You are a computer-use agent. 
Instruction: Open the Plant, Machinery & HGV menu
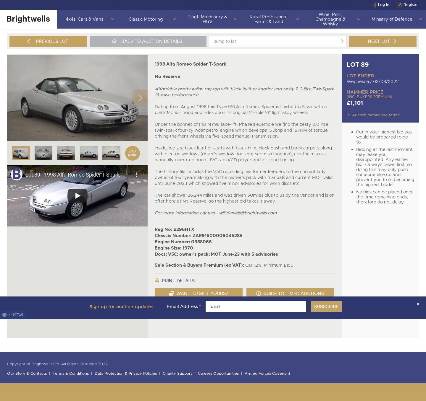(207, 19)
